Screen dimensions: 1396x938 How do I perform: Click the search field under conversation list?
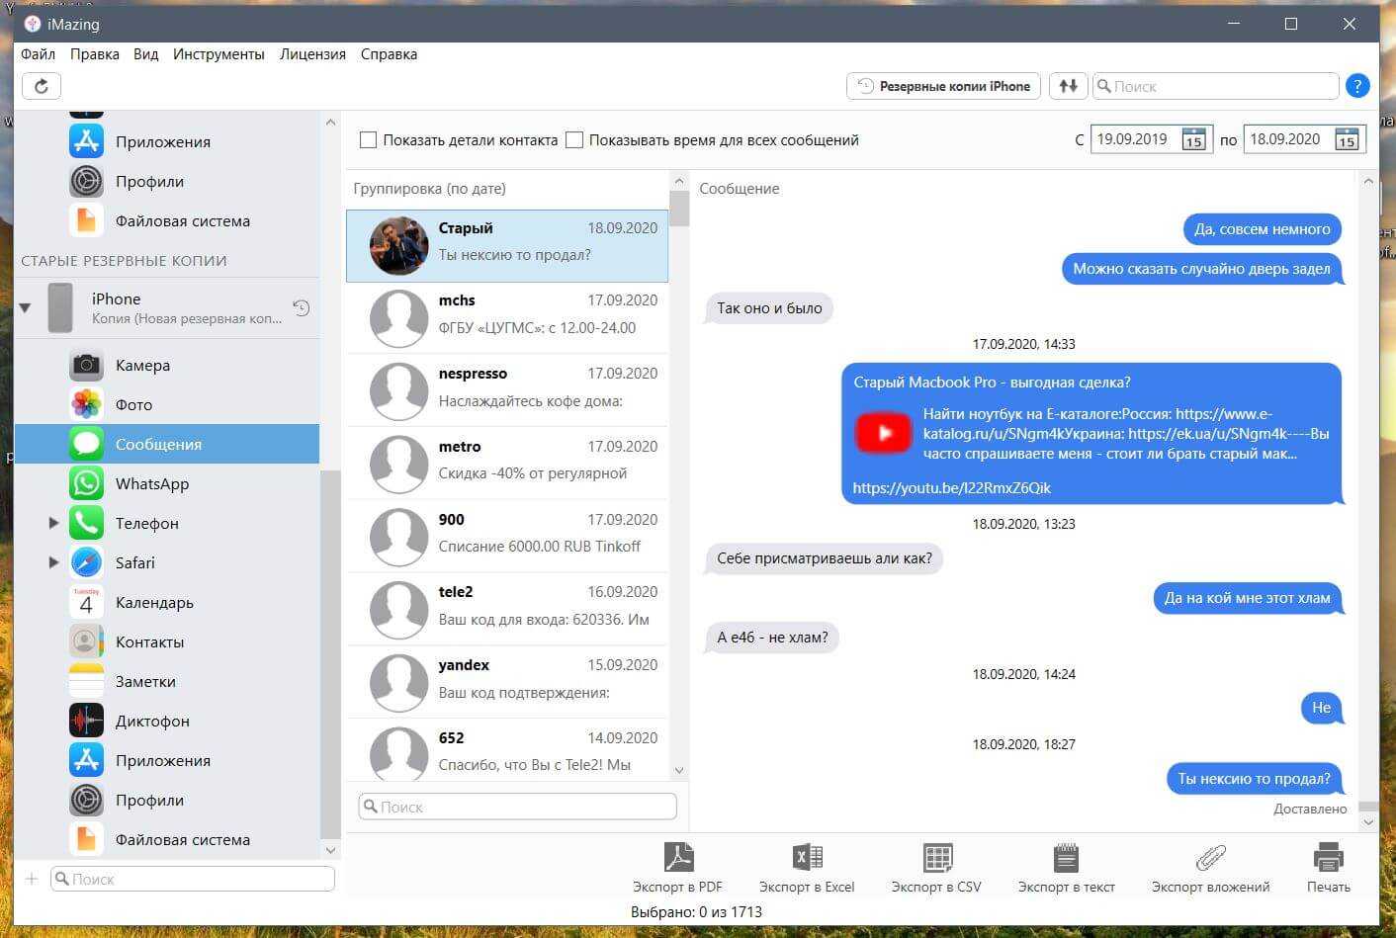click(518, 807)
